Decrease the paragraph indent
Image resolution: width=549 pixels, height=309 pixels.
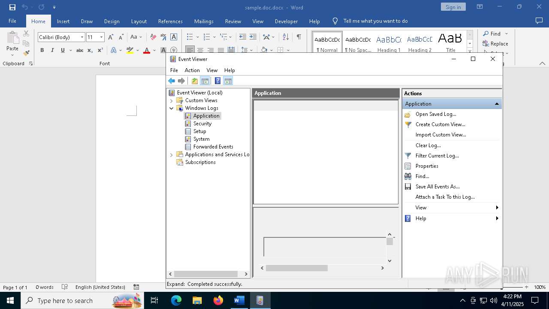(243, 37)
